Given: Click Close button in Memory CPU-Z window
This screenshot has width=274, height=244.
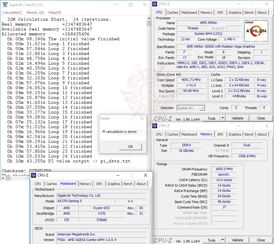Looking at the screenshot, I should 261,240.
